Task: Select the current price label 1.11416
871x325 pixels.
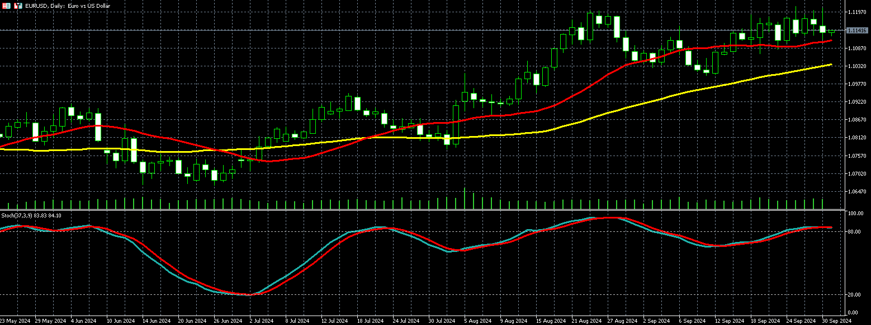Action: (856, 31)
